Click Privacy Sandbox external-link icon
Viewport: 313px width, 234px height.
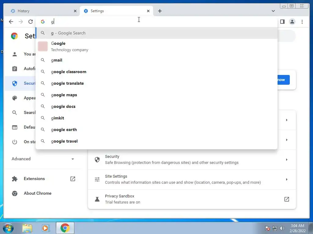[287, 199]
